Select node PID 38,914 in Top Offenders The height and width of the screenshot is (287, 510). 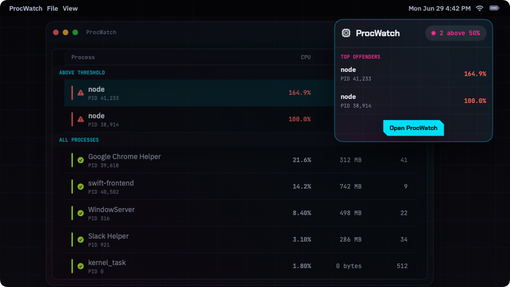pyautogui.click(x=414, y=101)
